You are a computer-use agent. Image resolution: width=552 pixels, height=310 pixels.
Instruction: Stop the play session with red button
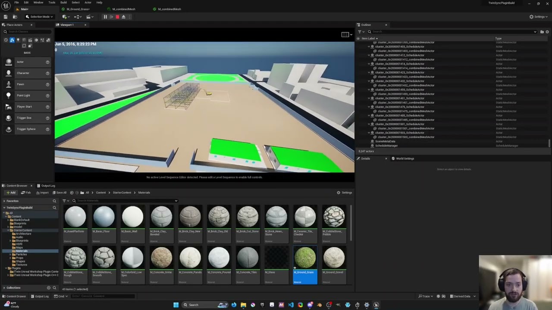(117, 17)
